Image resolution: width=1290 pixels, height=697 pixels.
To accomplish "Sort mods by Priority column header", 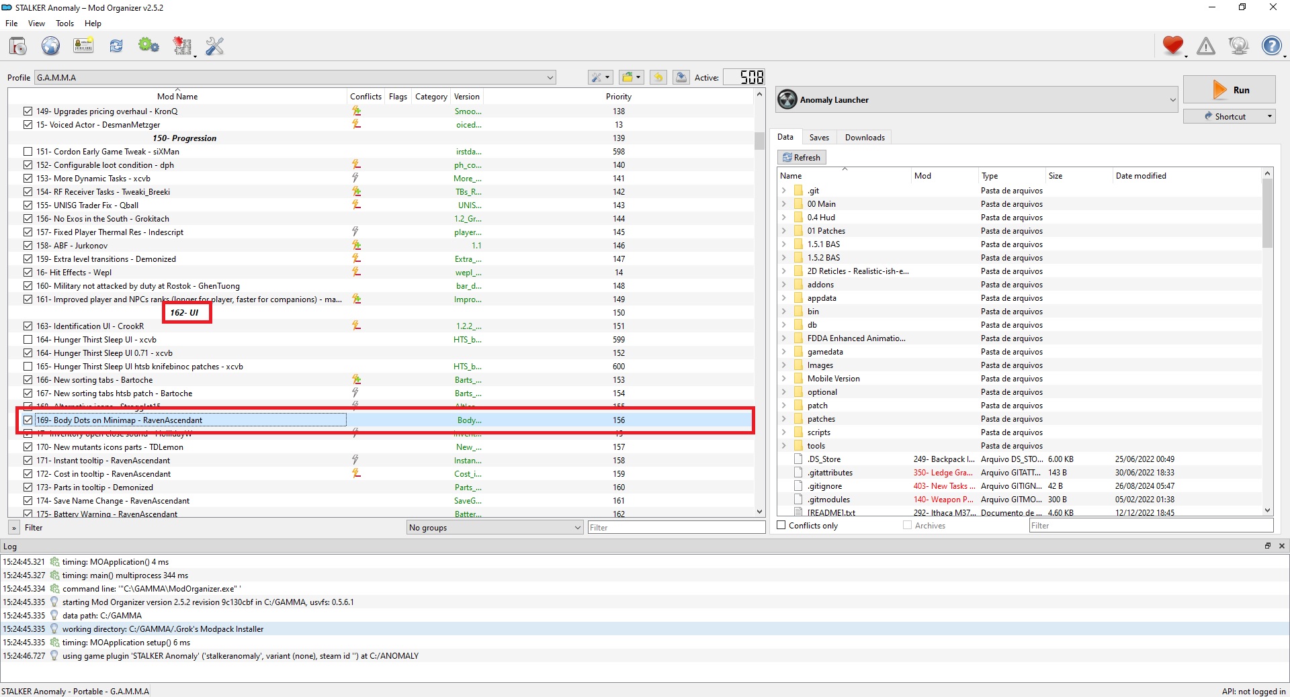I will pyautogui.click(x=619, y=97).
